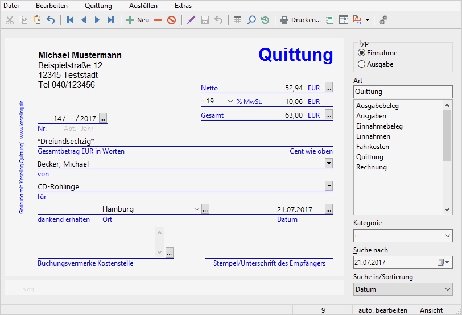
Task: Click the ellipsis button beside Gesamt
Action: [x=329, y=114]
